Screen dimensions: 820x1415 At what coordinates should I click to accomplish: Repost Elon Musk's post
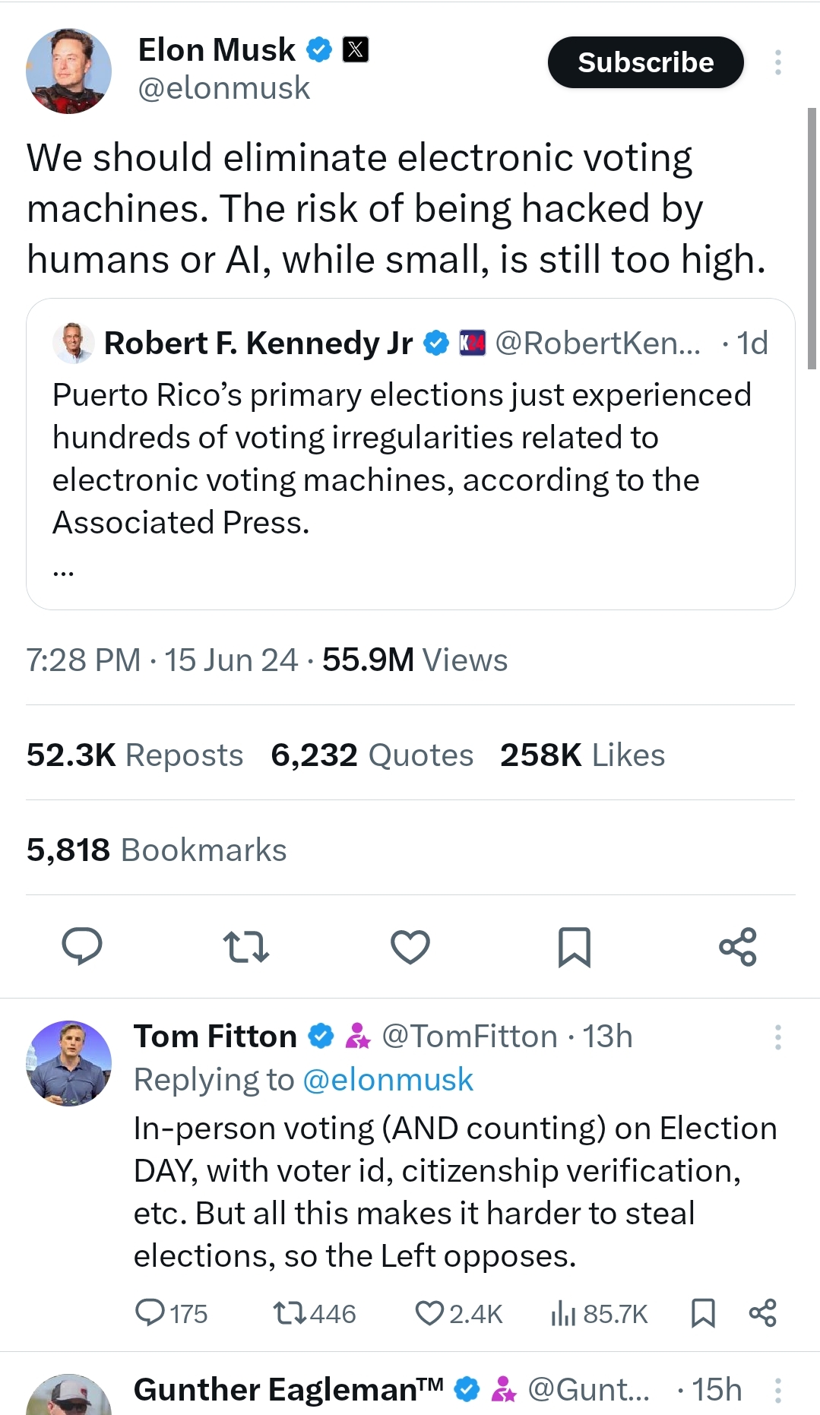pyautogui.click(x=246, y=947)
